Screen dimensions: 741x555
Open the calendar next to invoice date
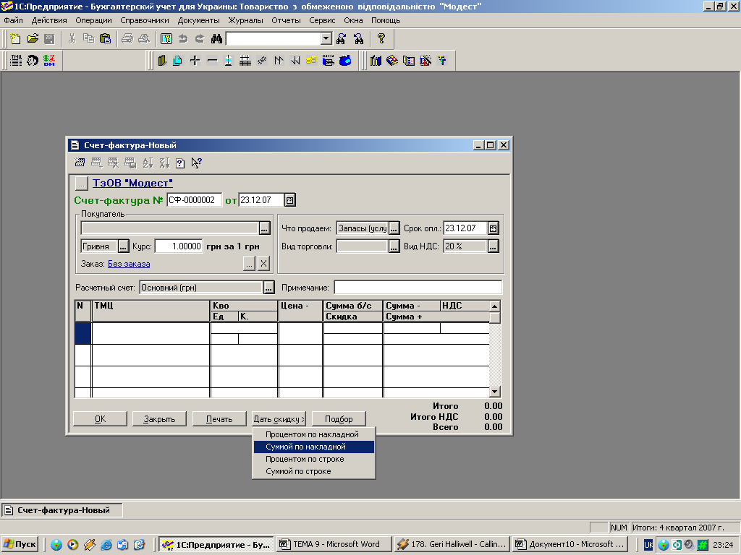289,200
